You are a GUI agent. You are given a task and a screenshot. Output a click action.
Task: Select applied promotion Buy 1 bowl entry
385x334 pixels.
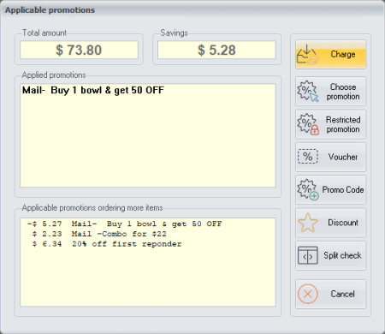pos(93,90)
